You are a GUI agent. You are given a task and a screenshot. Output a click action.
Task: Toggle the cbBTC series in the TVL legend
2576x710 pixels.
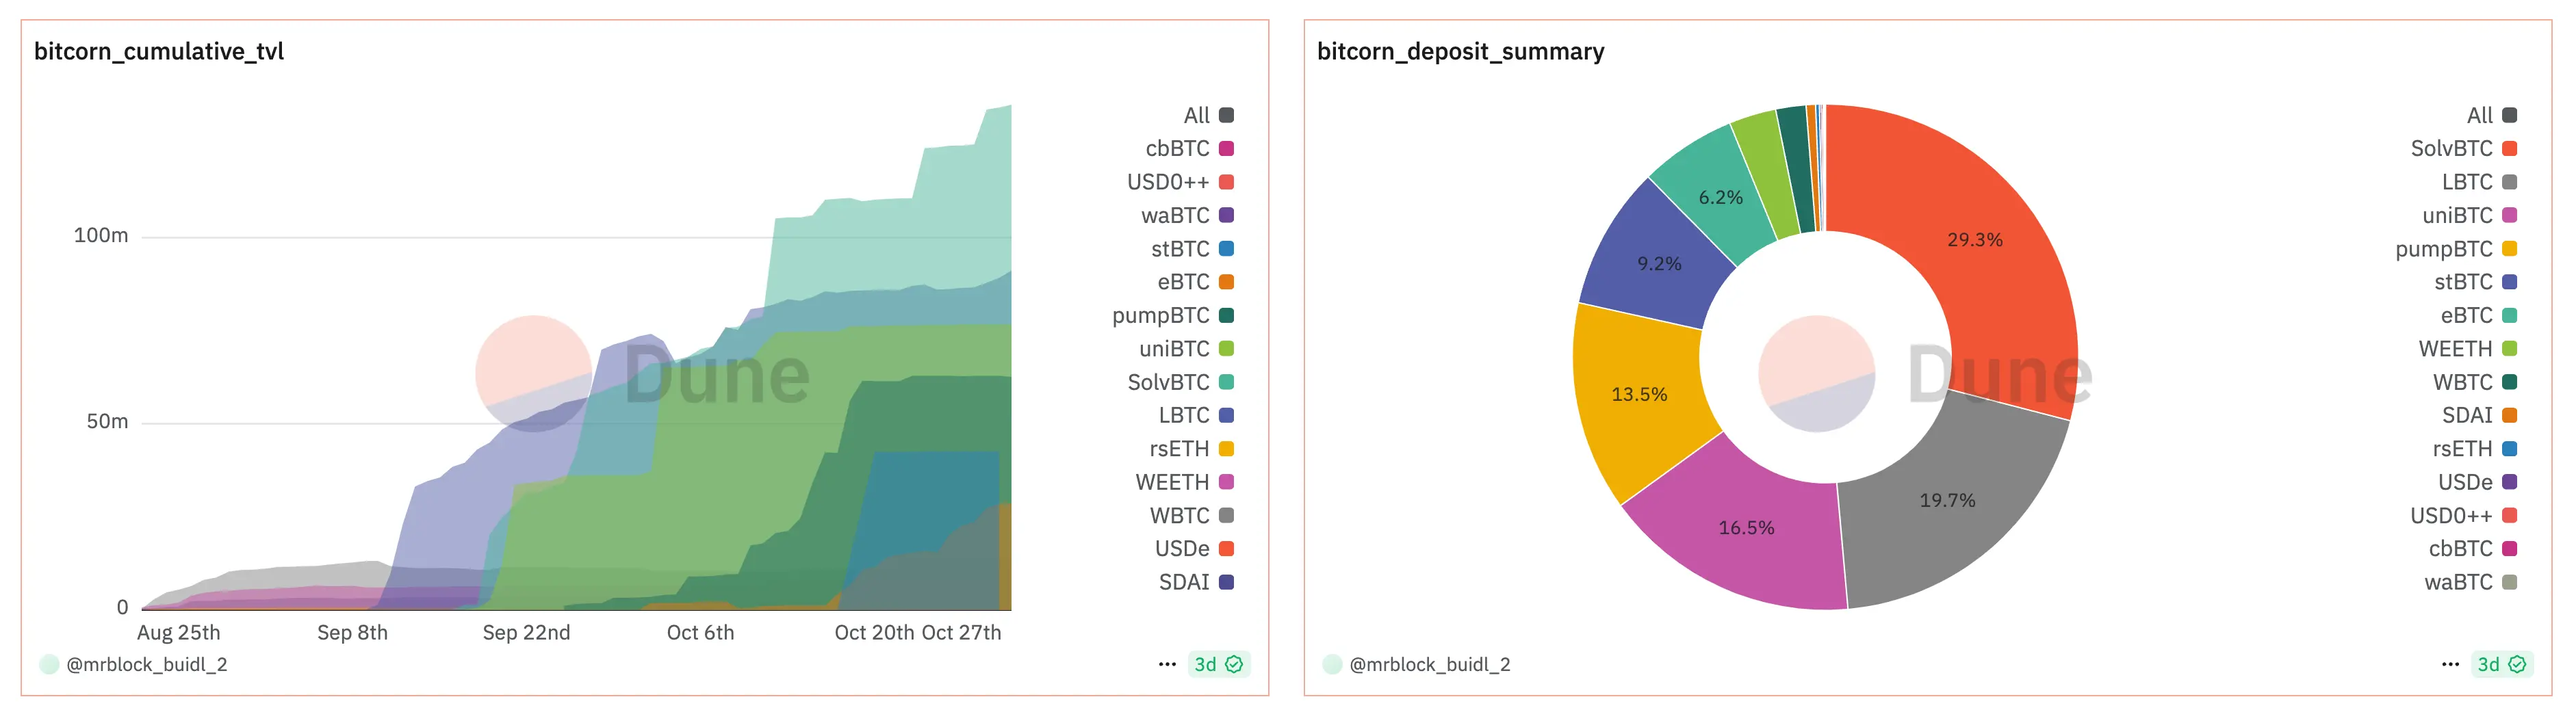point(1188,149)
